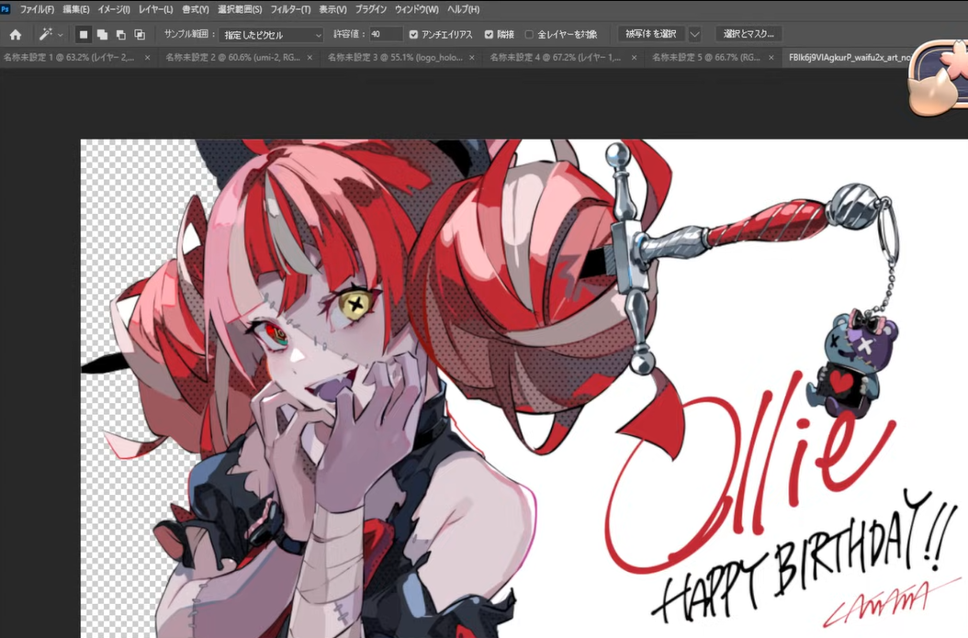Open the レイヤー(L) menu
This screenshot has height=638, width=968.
click(155, 9)
